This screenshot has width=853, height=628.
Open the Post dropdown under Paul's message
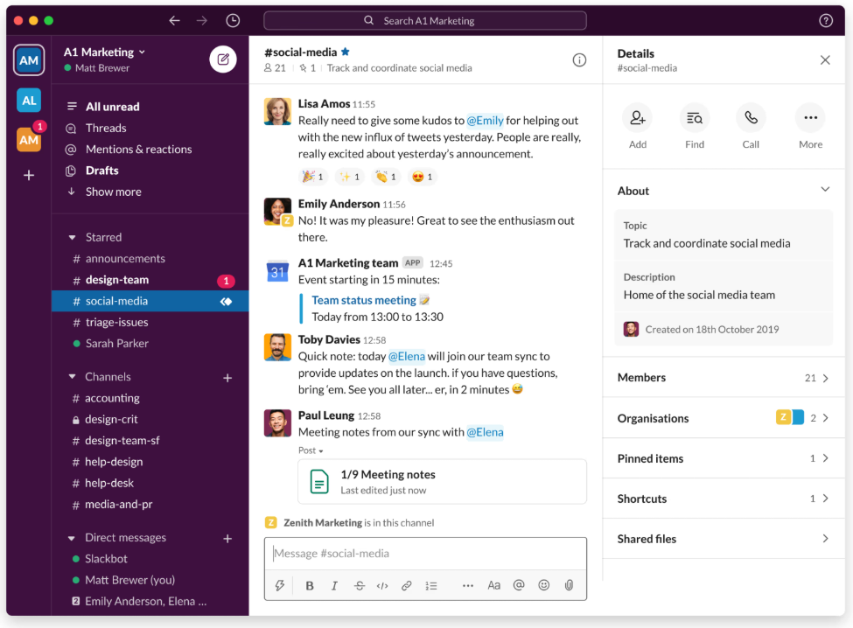tap(311, 450)
